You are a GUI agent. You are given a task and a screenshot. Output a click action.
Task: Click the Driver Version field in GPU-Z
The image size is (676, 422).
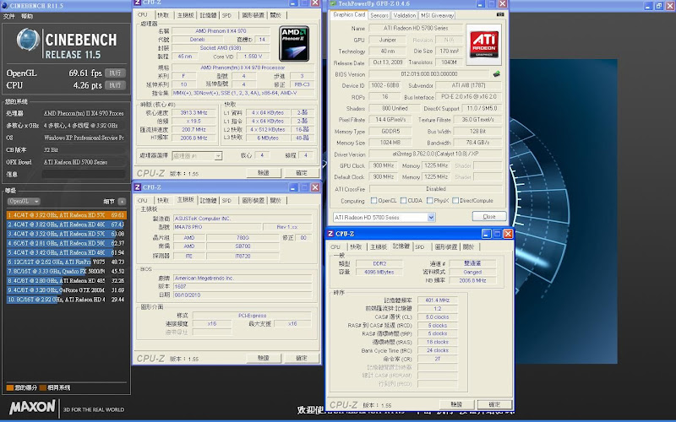(435, 154)
